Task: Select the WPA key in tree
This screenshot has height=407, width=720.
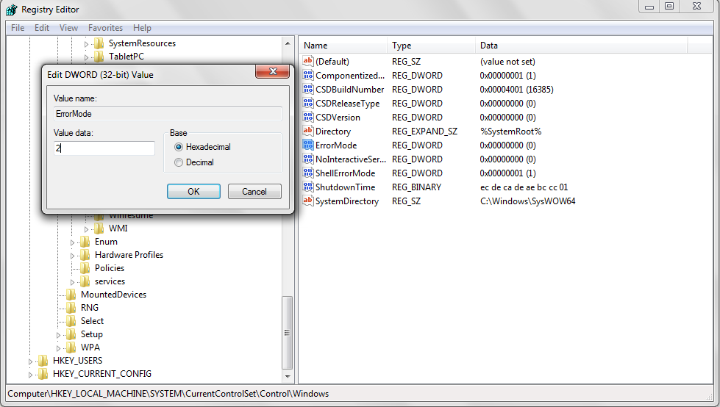Action: 90,347
